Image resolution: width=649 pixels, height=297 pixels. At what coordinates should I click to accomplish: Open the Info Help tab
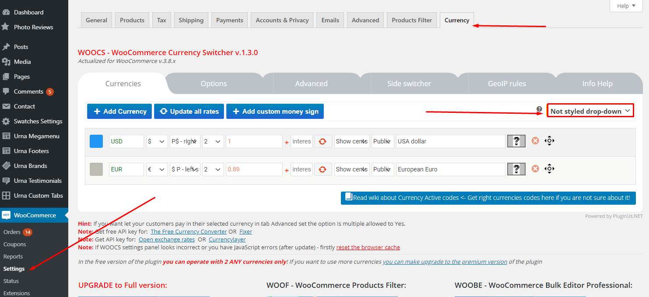(597, 84)
